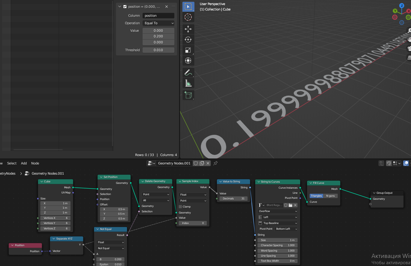Click the green Y axis on navigation gizmo
This screenshot has height=266, width=411.
point(395,11)
